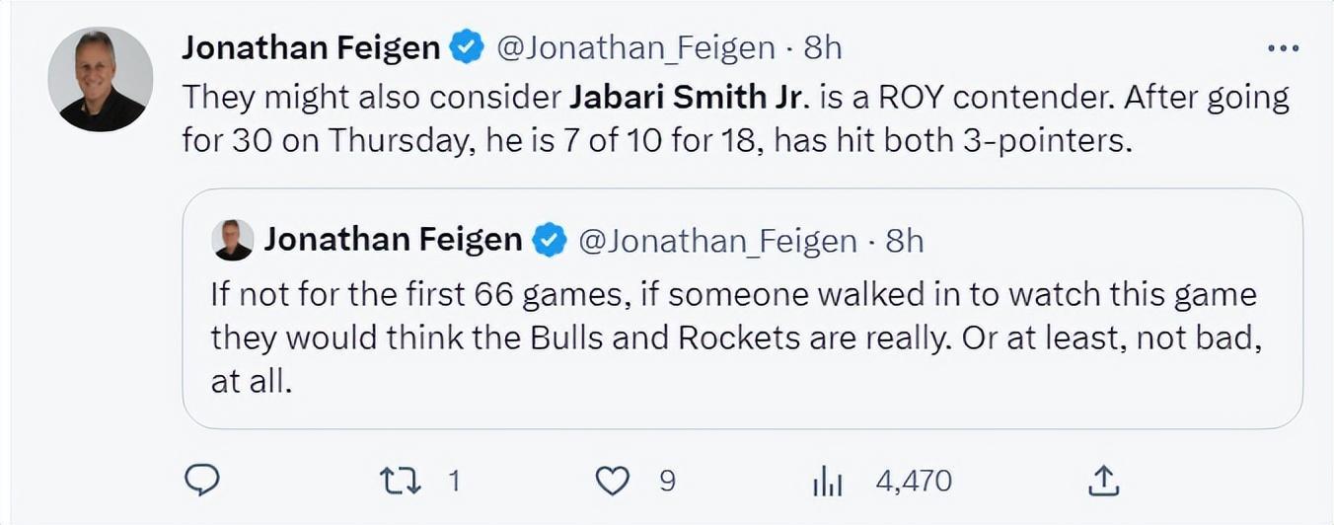Click the @Jonathan_Feigen handle in quoted tweet
The width and height of the screenshot is (1334, 525).
pos(717,241)
